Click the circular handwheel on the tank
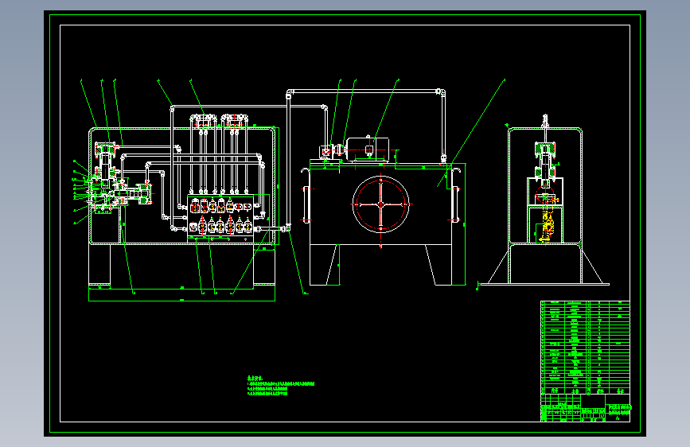 click(x=380, y=204)
